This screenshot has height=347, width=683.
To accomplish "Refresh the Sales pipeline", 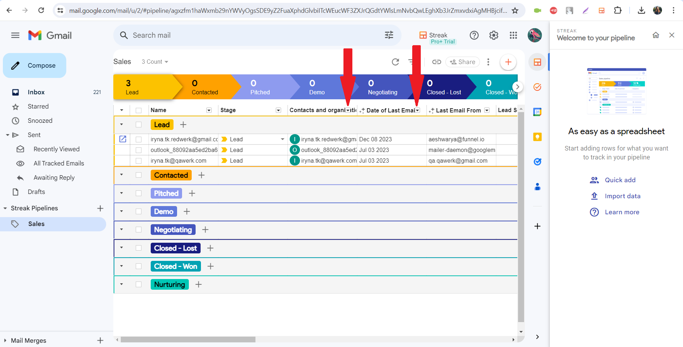I will pyautogui.click(x=395, y=62).
